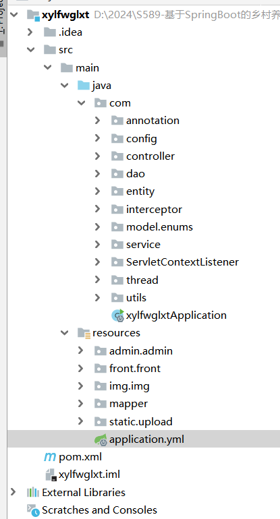Viewport: 280px width, 519px height.
Task: Click the xylfwglxt project module icon
Action: click(x=34, y=15)
